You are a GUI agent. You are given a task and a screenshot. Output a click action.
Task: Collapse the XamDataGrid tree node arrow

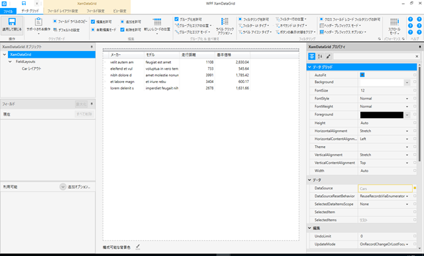(x=5, y=54)
